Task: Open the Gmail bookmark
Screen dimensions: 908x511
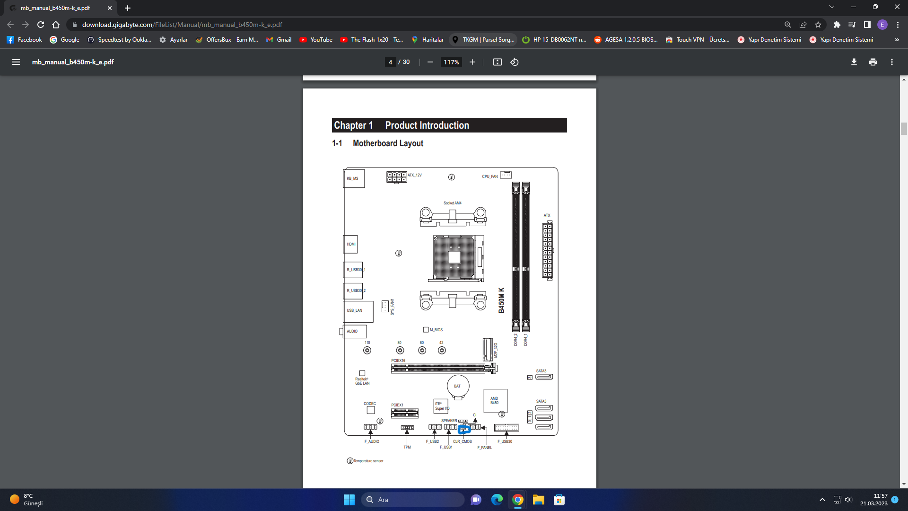Action: pos(279,40)
